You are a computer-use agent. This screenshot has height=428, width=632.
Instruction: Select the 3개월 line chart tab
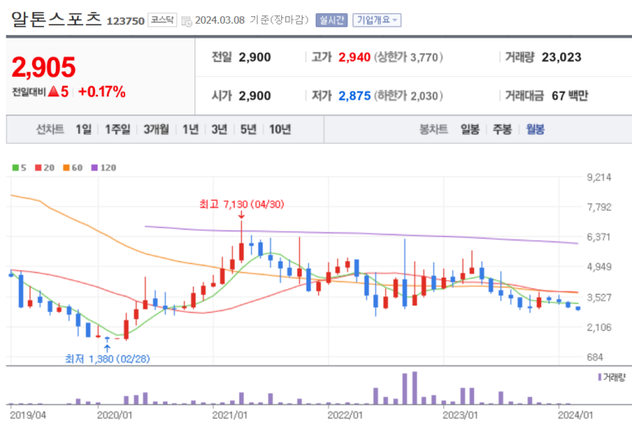[156, 129]
